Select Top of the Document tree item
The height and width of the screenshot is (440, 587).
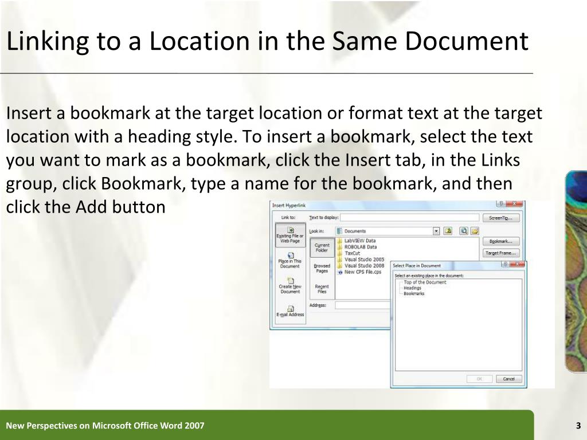(425, 282)
